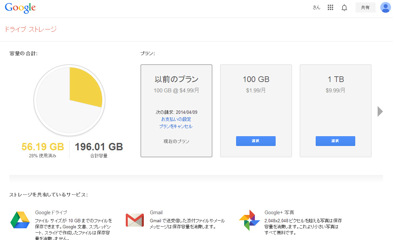This screenshot has width=393, height=240.
Task: Open the account profile avatar
Action: click(386, 7)
